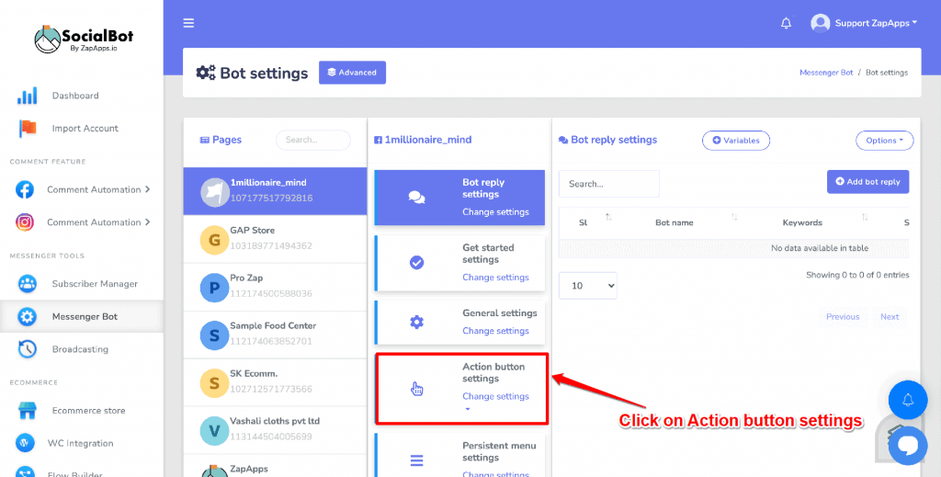Click the Next pagination button

tap(890, 317)
